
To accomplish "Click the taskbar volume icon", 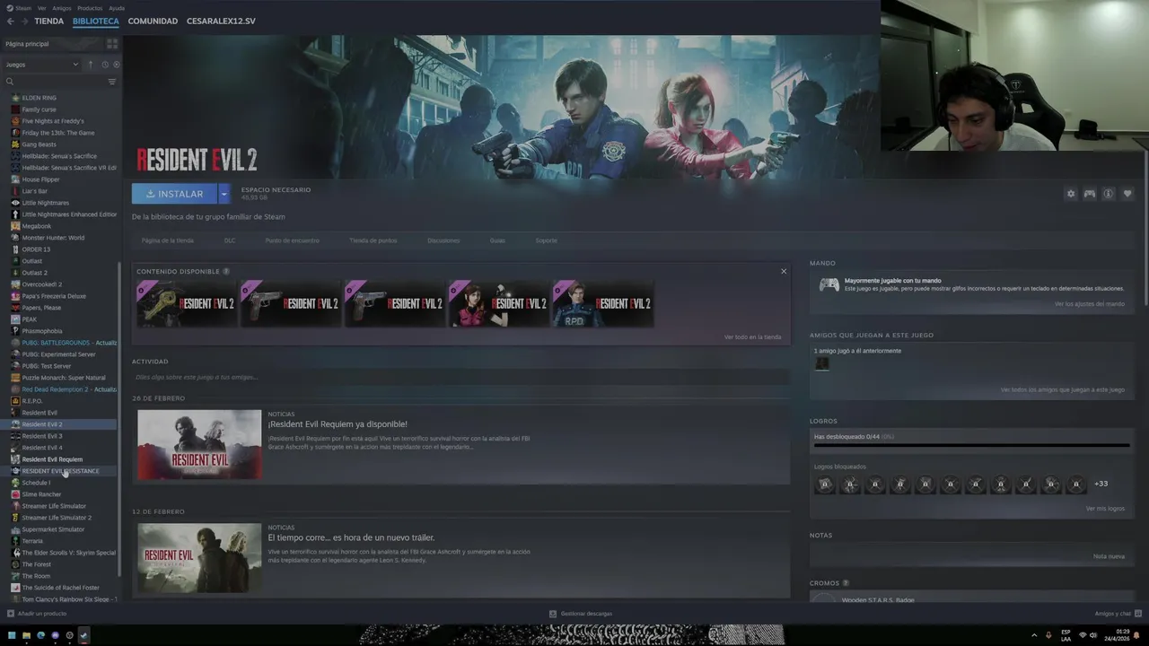I will [1092, 635].
